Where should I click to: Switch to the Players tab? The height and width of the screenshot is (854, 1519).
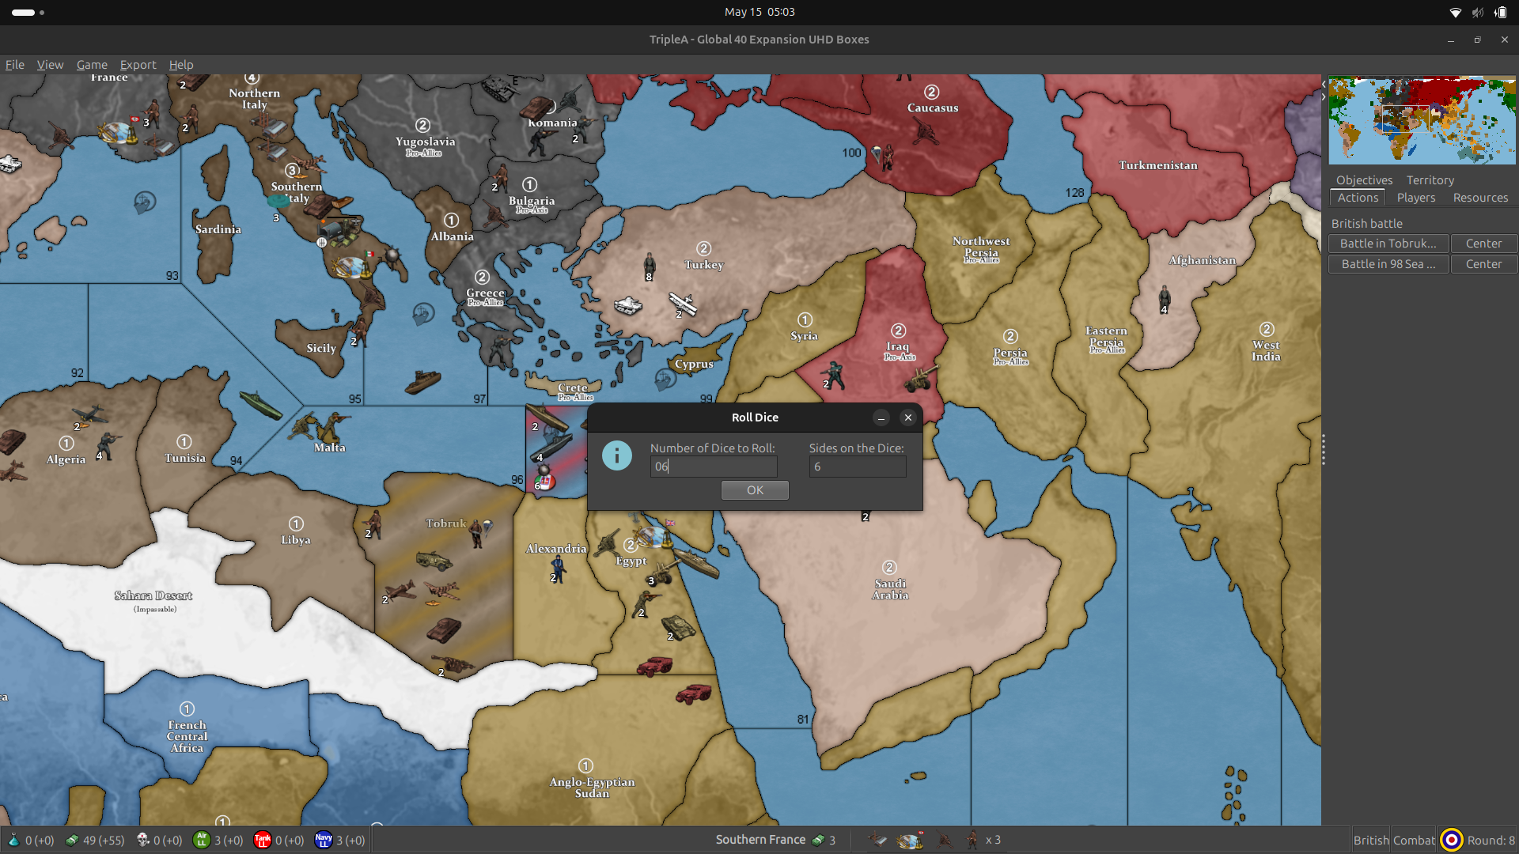tap(1416, 198)
